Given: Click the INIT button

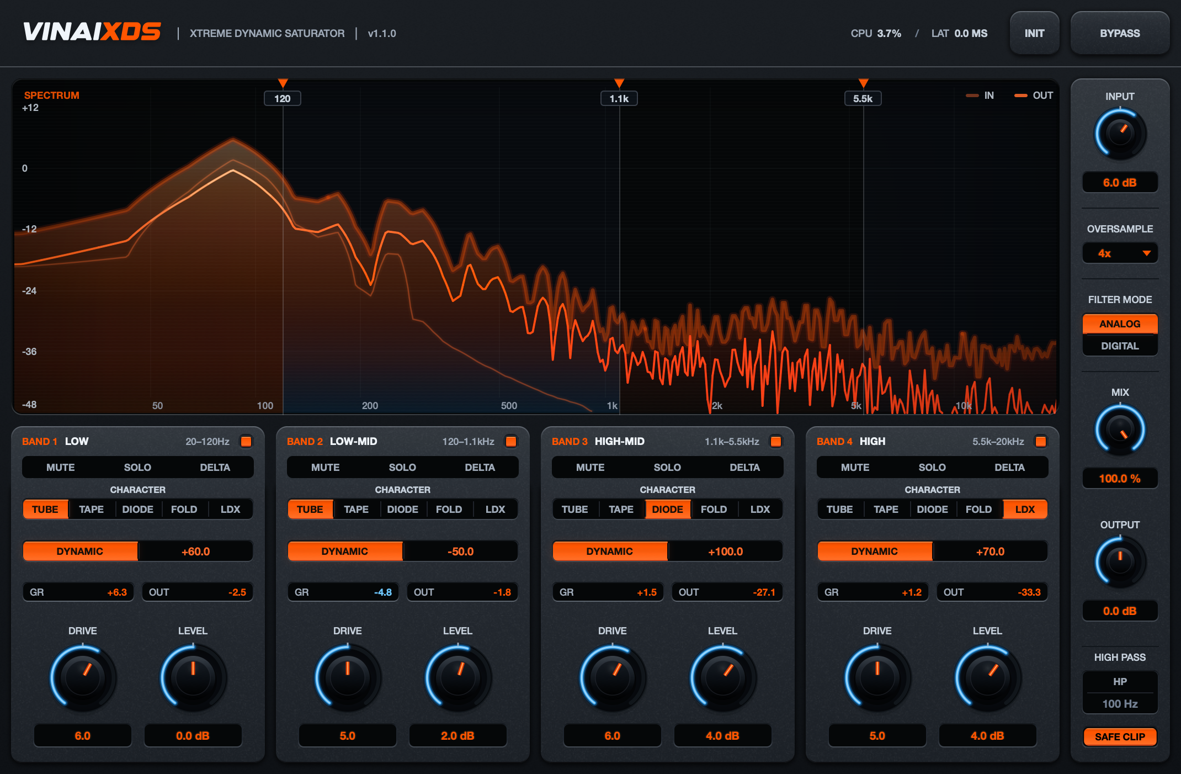Looking at the screenshot, I should pyautogui.click(x=1034, y=33).
